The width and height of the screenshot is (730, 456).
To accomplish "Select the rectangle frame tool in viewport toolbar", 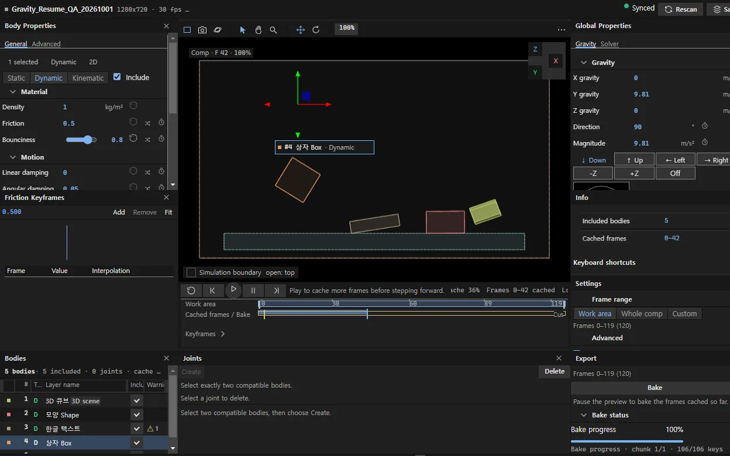I will click(x=187, y=30).
